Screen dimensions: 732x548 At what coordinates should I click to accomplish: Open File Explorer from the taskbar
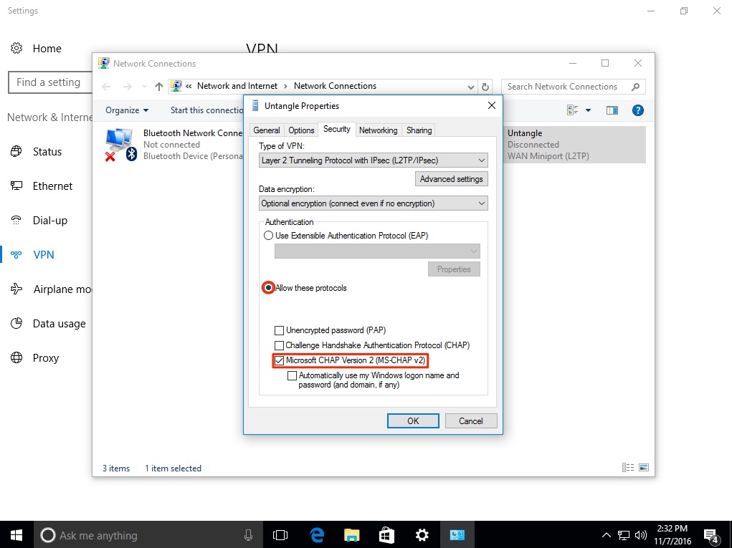tap(351, 535)
